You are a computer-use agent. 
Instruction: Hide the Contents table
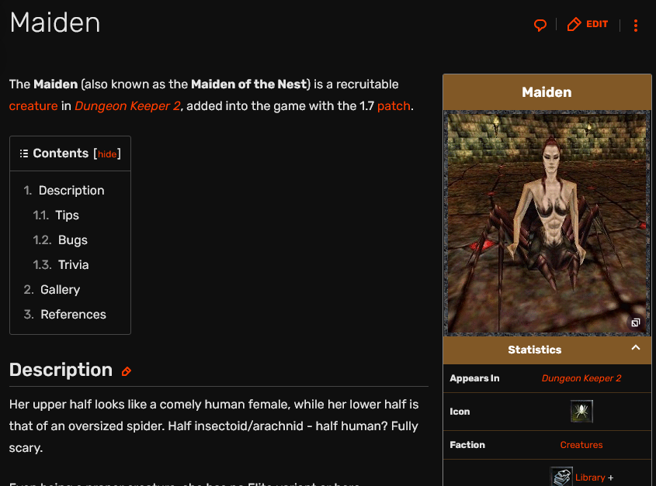tap(107, 154)
